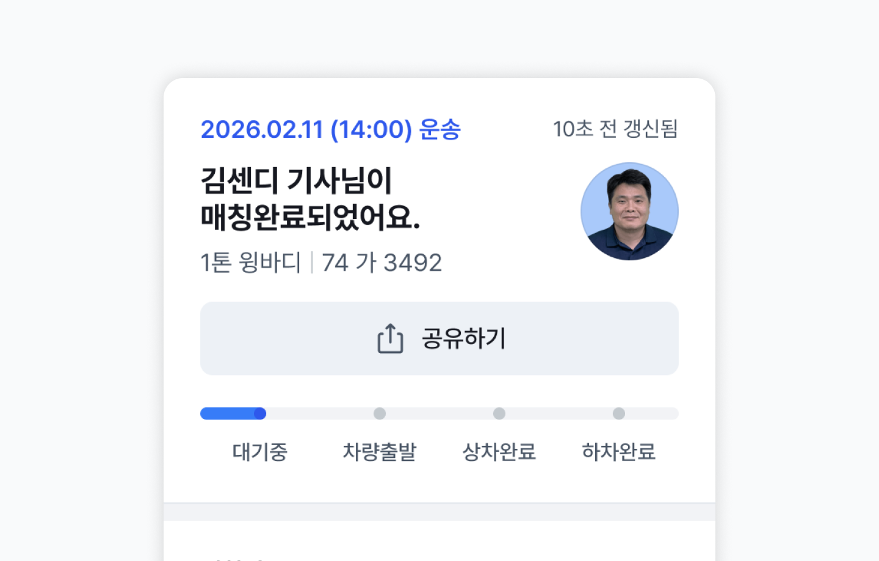The height and width of the screenshot is (561, 879).
Task: Click the 2026.02.11 (14:00) 운송 date heading
Action: [330, 129]
